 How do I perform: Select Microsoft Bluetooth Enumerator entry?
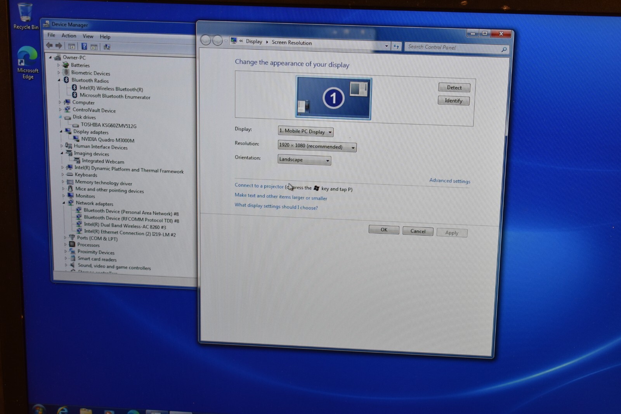coord(115,96)
